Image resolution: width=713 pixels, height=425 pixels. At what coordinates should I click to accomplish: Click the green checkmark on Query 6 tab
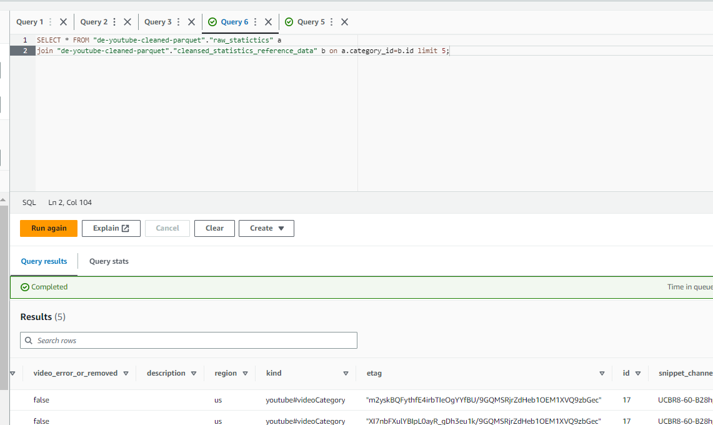(213, 21)
